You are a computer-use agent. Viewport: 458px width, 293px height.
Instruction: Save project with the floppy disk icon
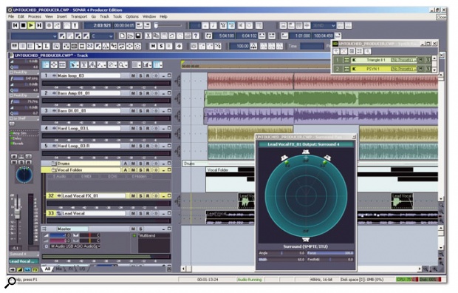[x=138, y=36]
